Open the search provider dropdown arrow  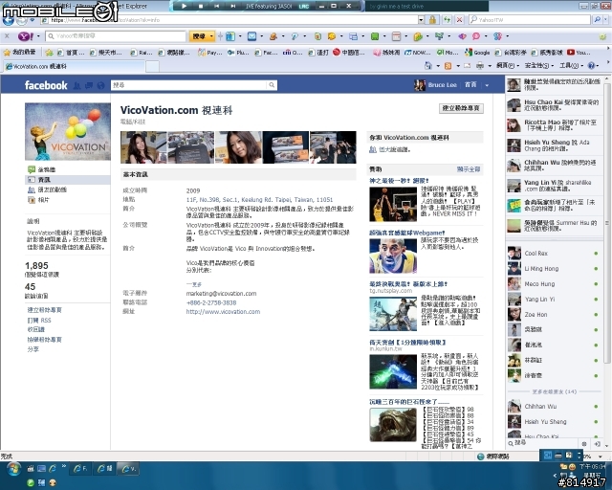pyautogui.click(x=607, y=19)
